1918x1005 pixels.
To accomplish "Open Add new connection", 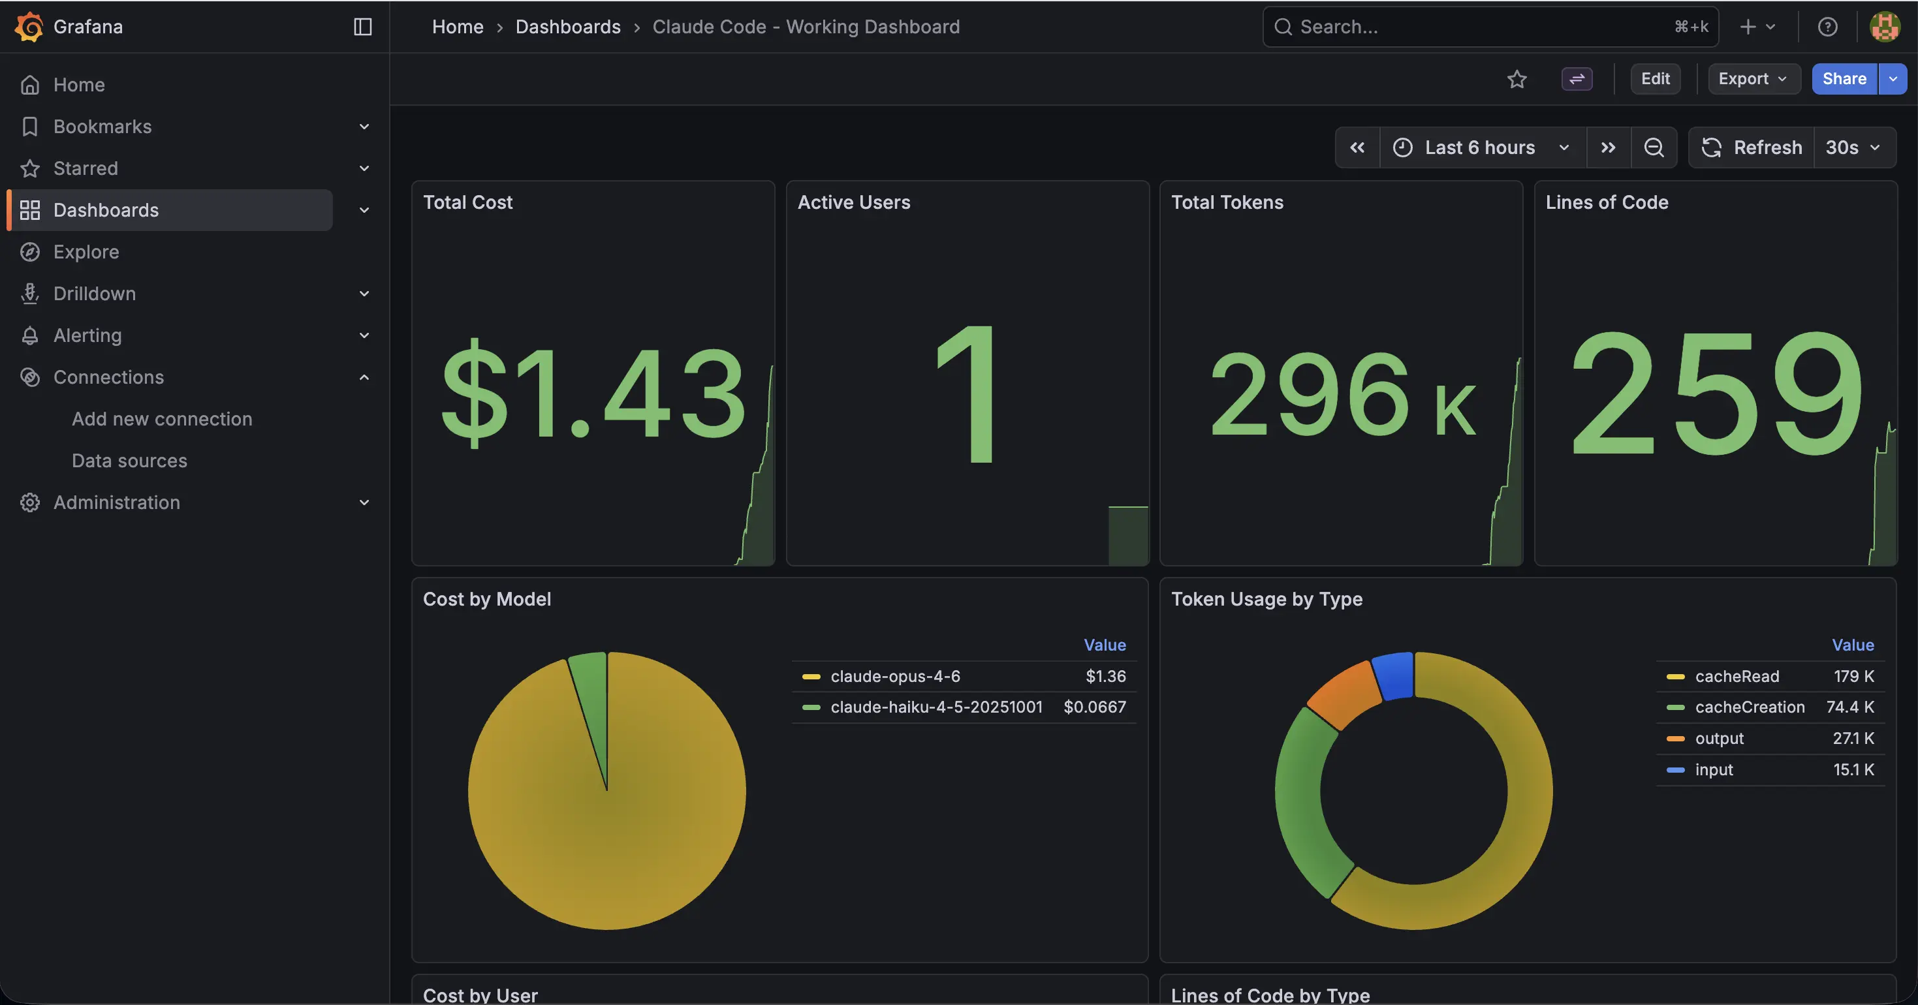I will click(161, 418).
